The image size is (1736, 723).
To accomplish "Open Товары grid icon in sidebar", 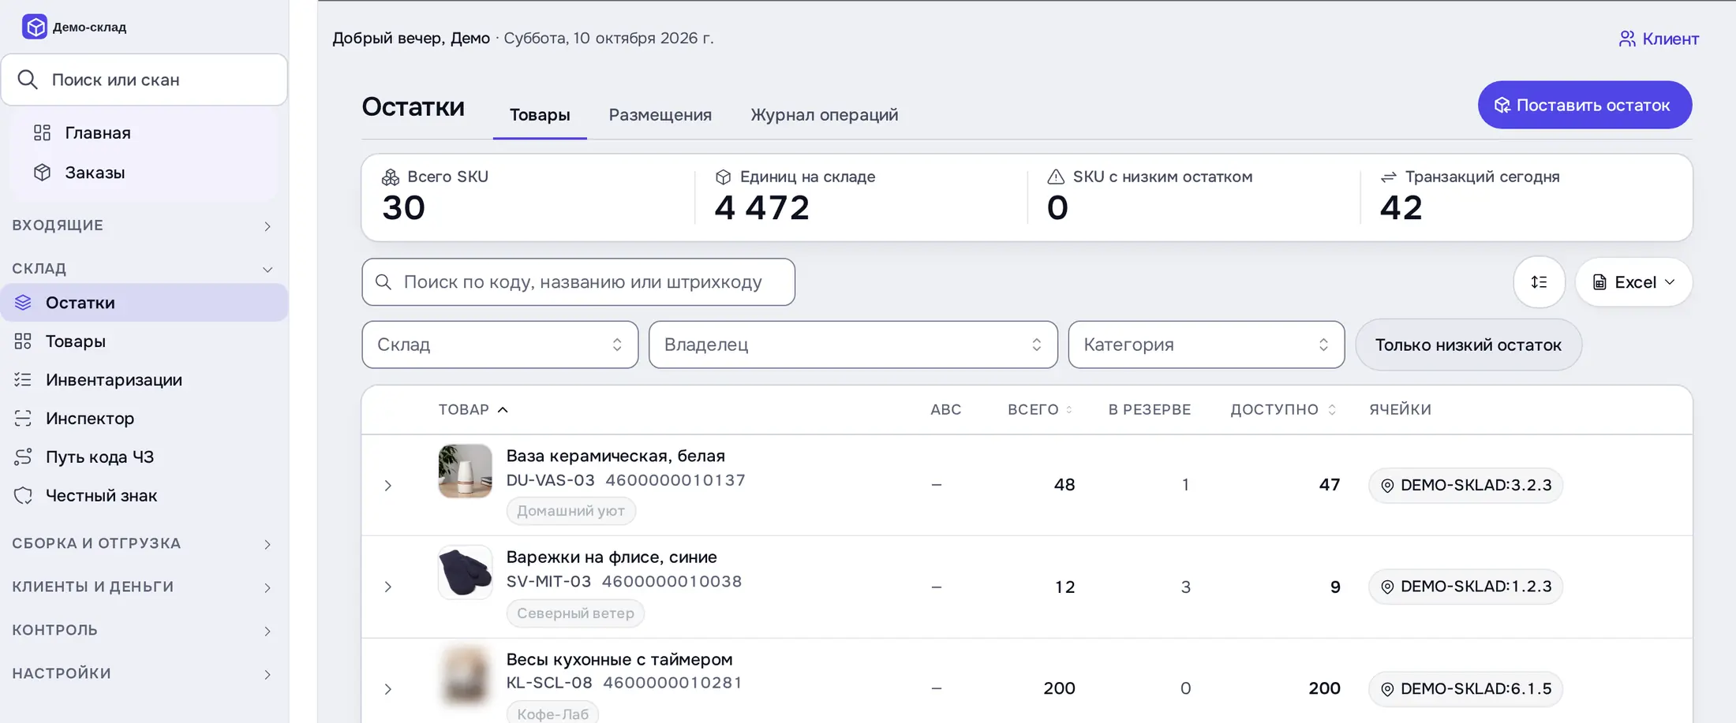I will coord(23,341).
